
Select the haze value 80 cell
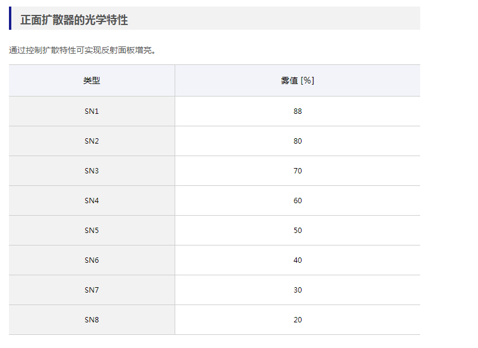(297, 141)
